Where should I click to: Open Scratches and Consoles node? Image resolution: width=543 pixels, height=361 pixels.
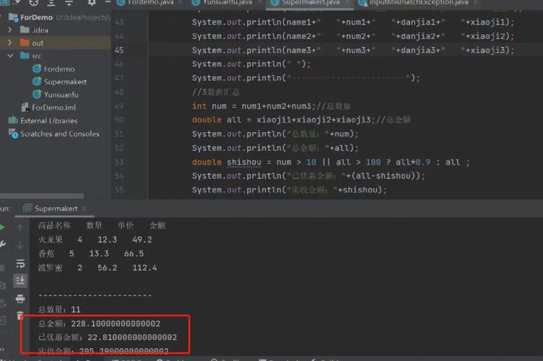pos(59,134)
